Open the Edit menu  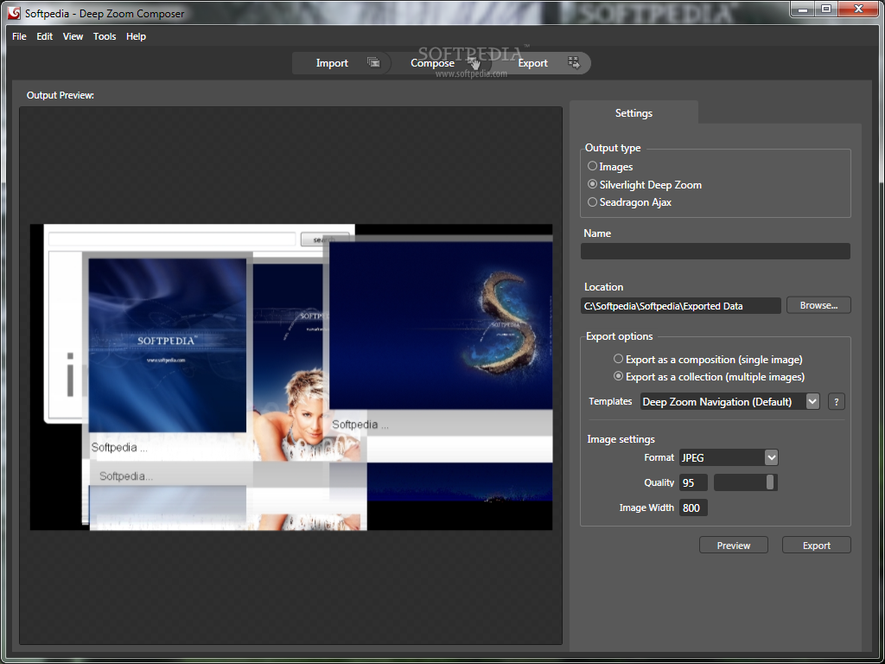45,36
